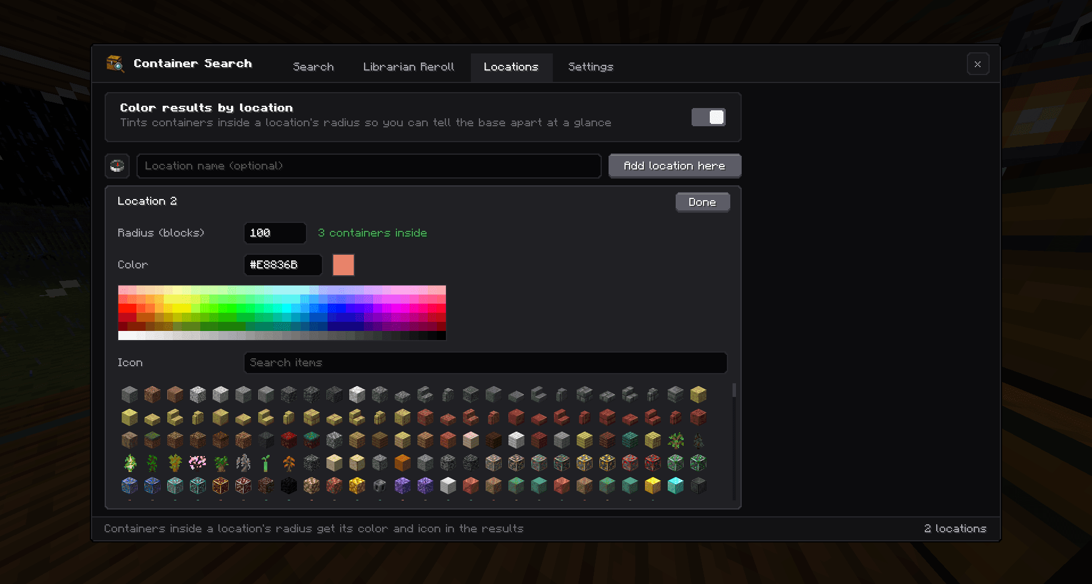Focus the Location name input field
This screenshot has width=1092, height=584.
(x=369, y=166)
